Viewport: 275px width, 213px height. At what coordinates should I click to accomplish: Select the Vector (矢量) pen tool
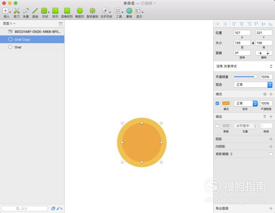click(26, 11)
